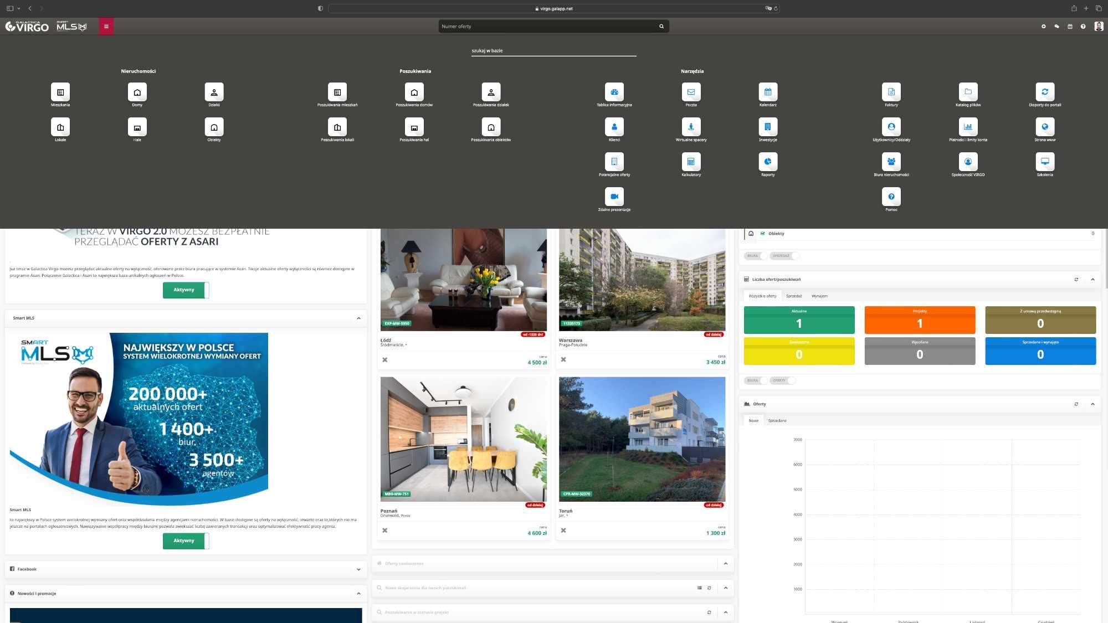Open the user profile avatar

coord(1099,27)
